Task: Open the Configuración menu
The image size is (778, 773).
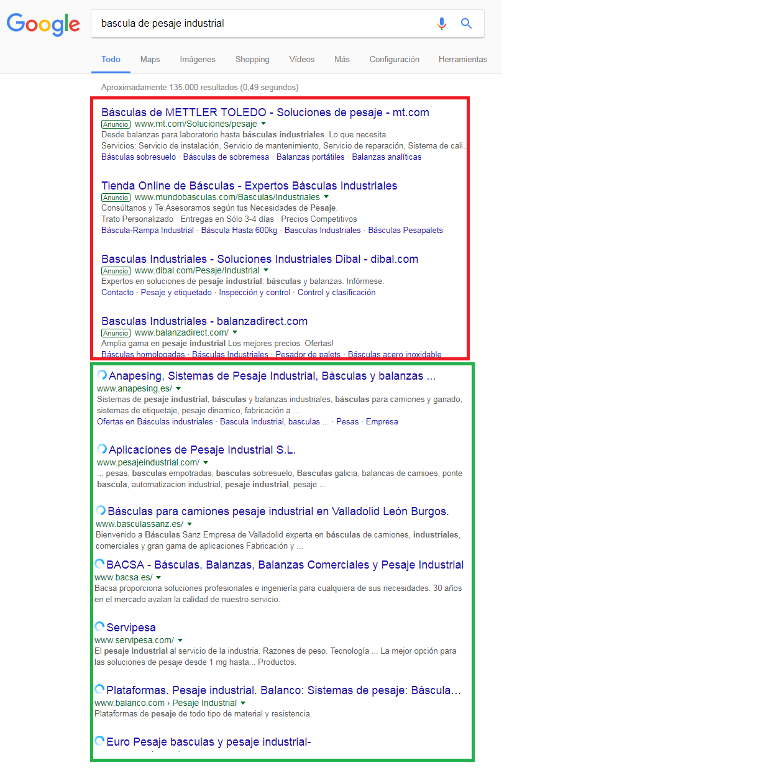Action: coord(394,59)
